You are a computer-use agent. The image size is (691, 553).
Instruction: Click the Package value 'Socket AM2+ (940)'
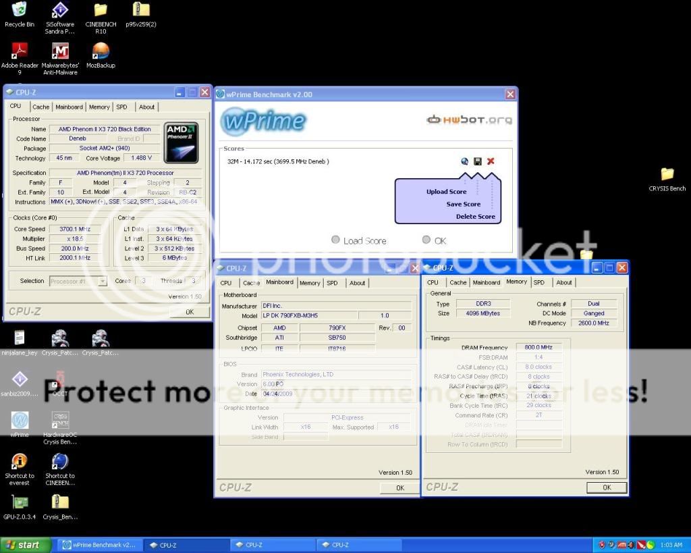[105, 148]
